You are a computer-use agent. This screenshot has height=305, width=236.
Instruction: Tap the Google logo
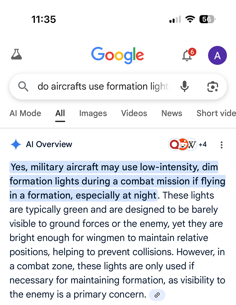[x=117, y=55]
